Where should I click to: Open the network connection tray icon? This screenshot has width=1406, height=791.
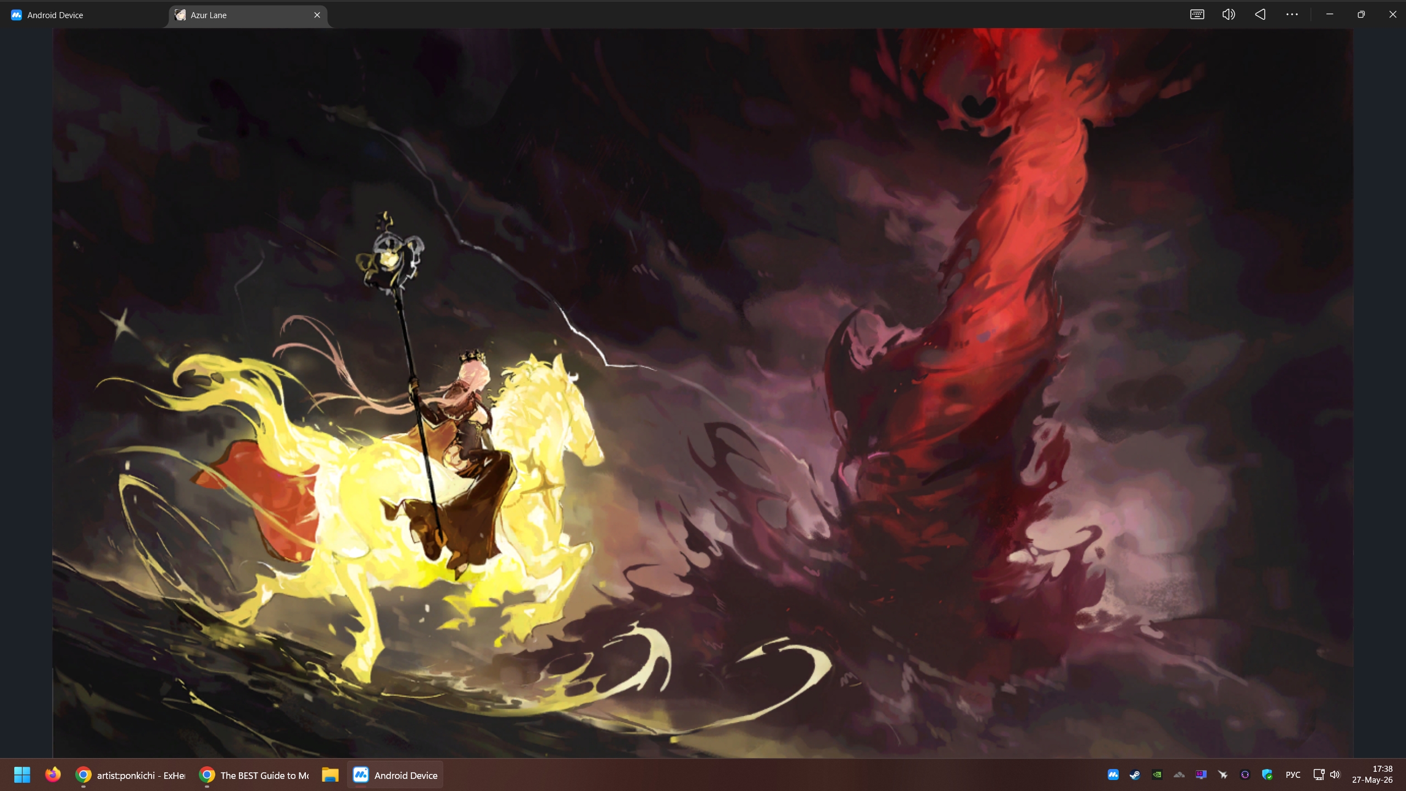point(1319,775)
